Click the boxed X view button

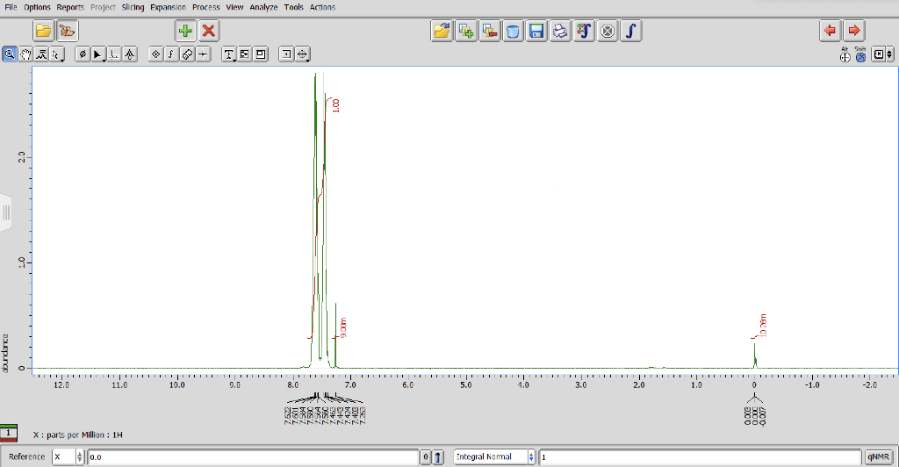tap(878, 54)
